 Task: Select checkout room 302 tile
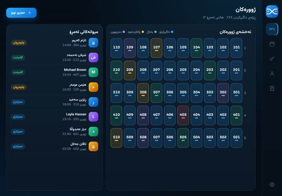(x=223, y=93)
